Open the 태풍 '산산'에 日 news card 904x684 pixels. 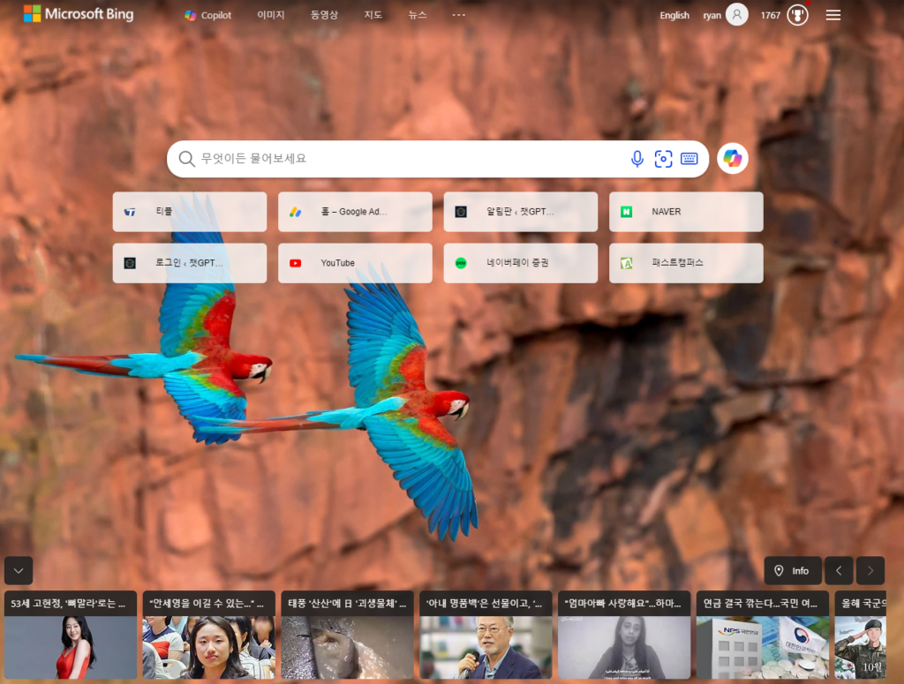(x=347, y=635)
